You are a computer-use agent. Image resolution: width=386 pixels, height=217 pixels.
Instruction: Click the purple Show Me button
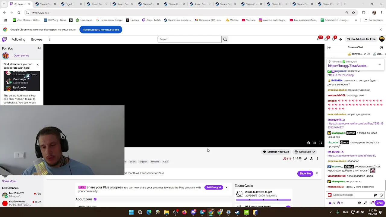(x=305, y=174)
